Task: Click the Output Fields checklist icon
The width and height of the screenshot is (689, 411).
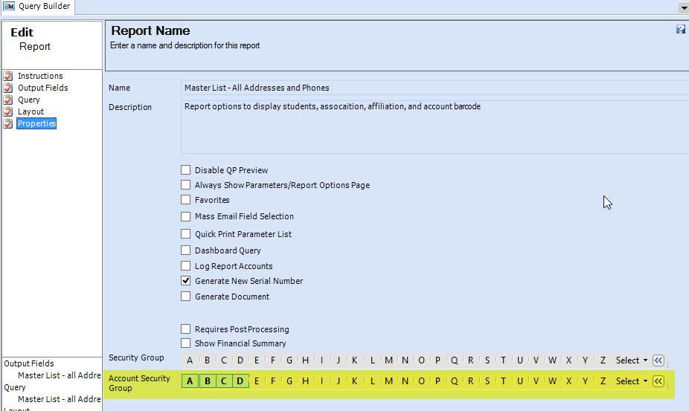Action: 8,88
